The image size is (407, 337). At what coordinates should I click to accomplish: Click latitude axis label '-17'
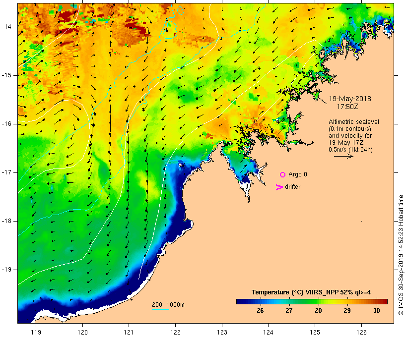(x=6, y=172)
